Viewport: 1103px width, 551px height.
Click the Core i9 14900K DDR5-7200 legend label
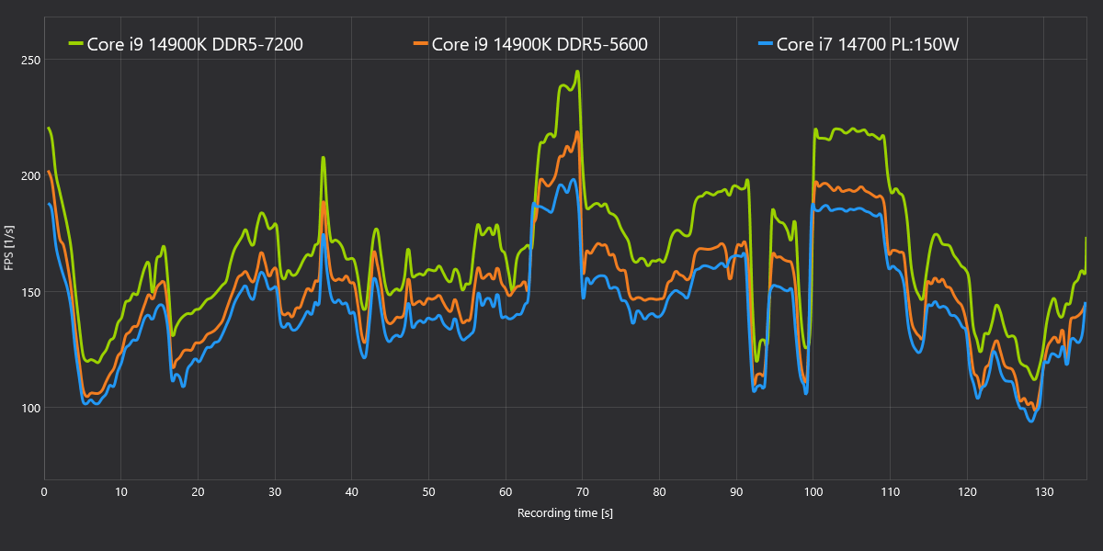pyautogui.click(x=195, y=43)
